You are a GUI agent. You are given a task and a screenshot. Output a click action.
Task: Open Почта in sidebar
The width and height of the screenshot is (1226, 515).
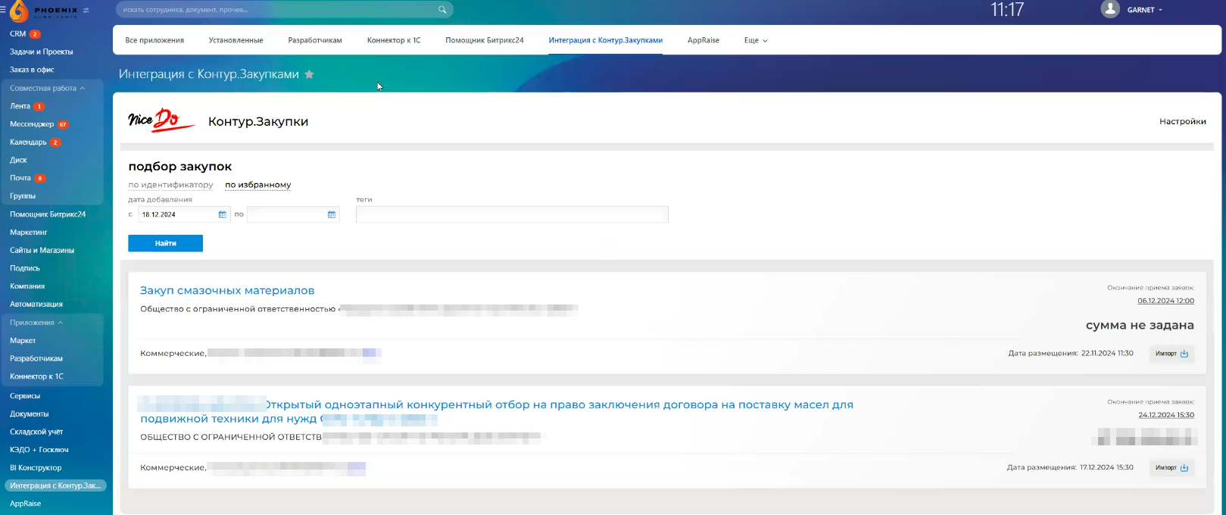point(20,178)
